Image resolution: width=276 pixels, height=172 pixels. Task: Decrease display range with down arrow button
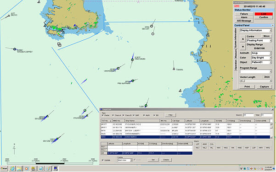point(243,47)
